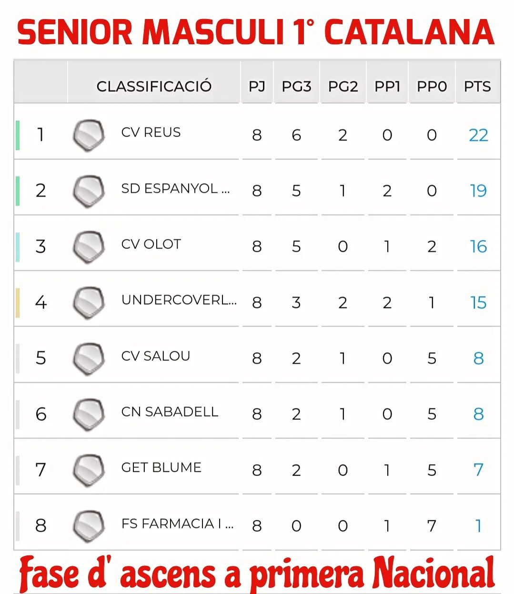Click the SD Espanyol team crest icon

89,191
